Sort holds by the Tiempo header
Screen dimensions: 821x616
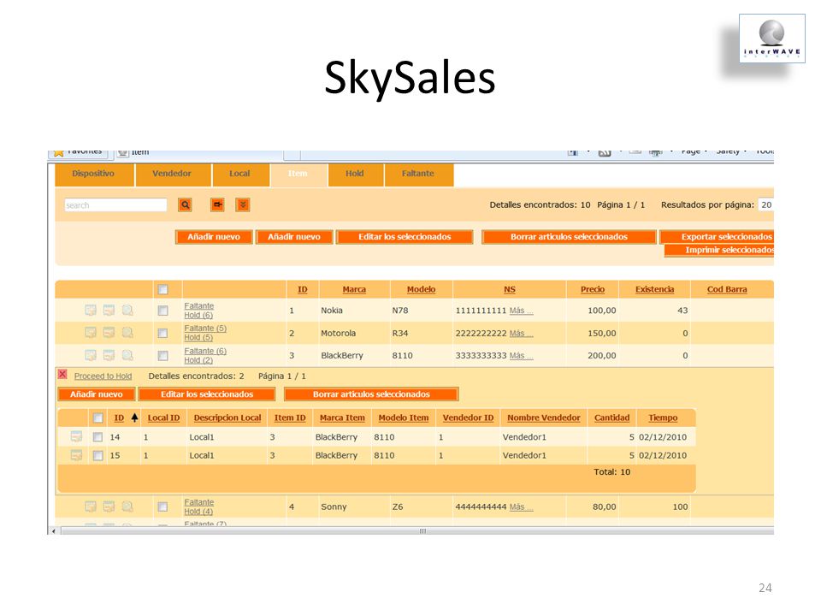tap(663, 418)
